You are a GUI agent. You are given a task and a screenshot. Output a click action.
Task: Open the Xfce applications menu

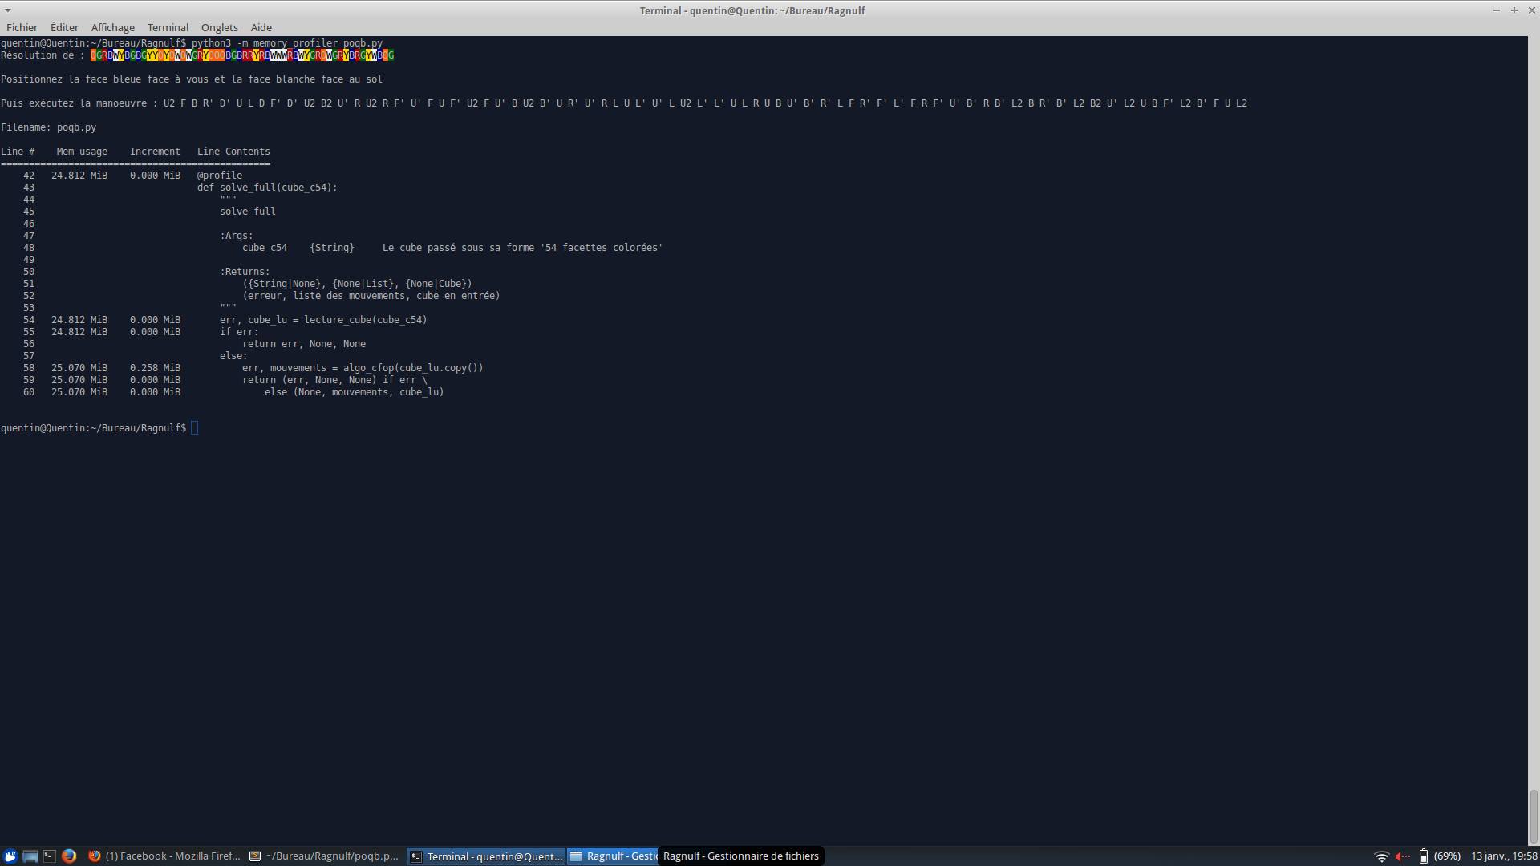10,856
